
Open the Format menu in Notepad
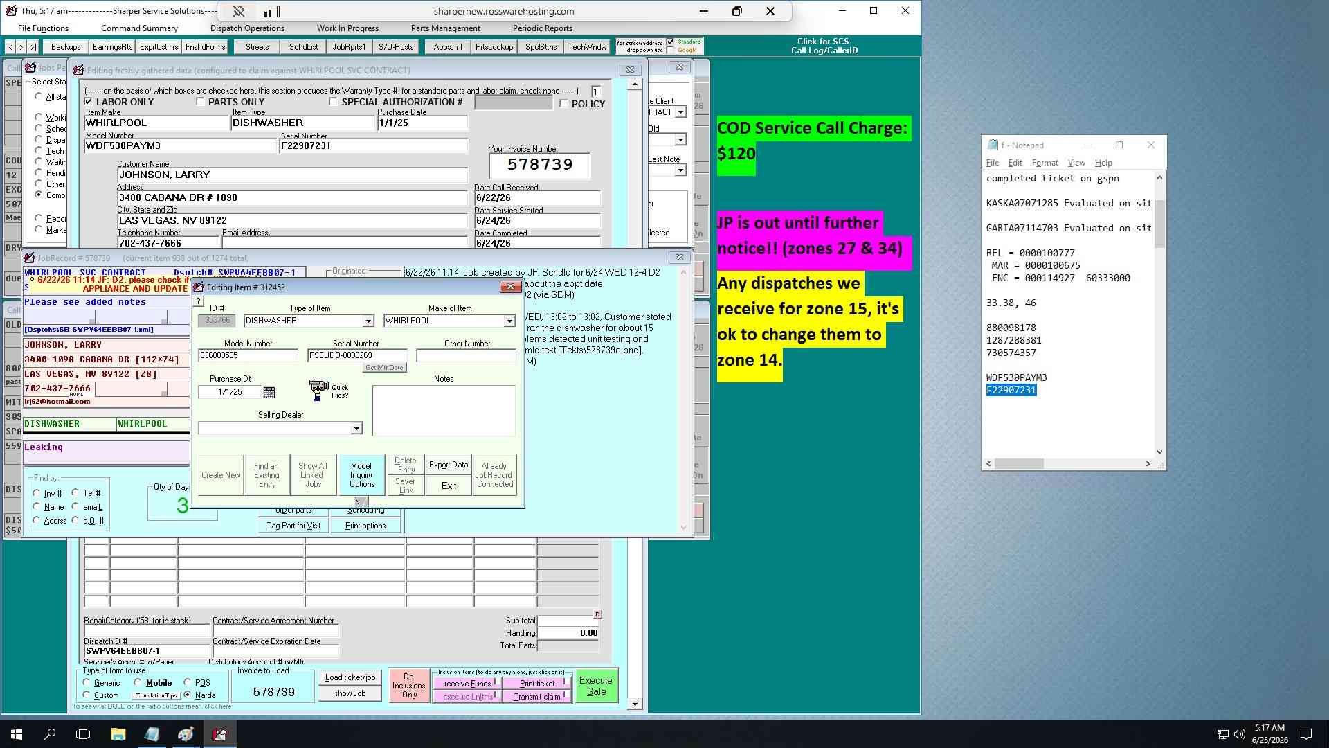tap(1045, 163)
